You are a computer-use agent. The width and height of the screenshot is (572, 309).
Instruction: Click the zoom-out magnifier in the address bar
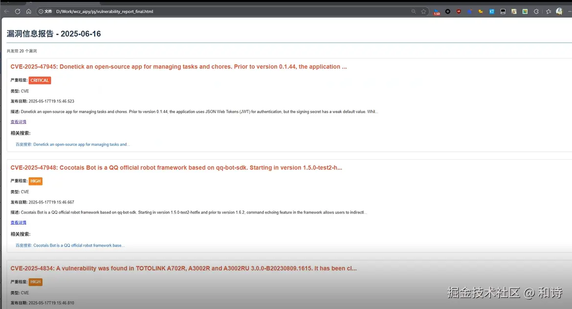(413, 12)
